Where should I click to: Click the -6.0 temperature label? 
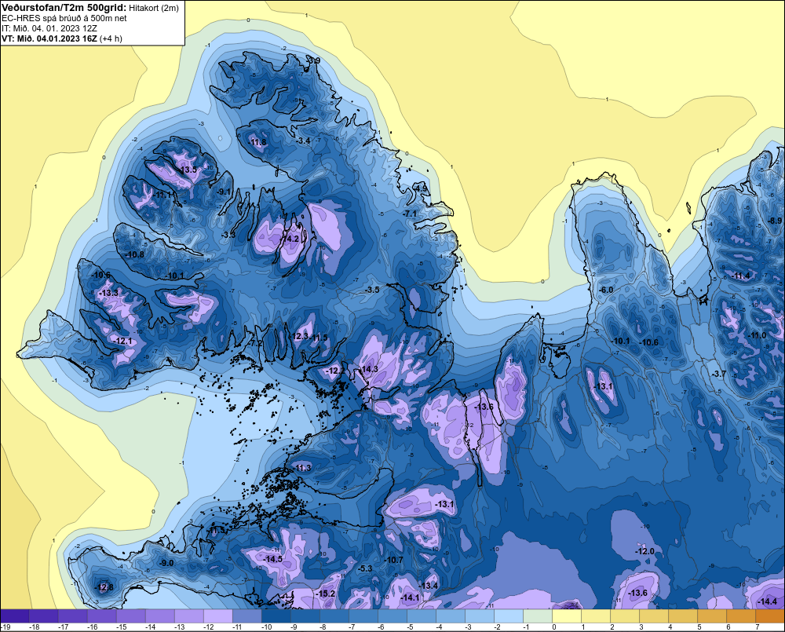point(606,290)
